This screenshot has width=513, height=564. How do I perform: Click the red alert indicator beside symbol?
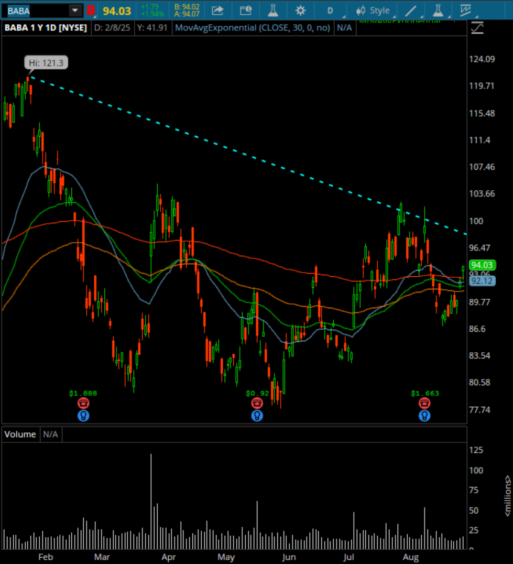[91, 11]
